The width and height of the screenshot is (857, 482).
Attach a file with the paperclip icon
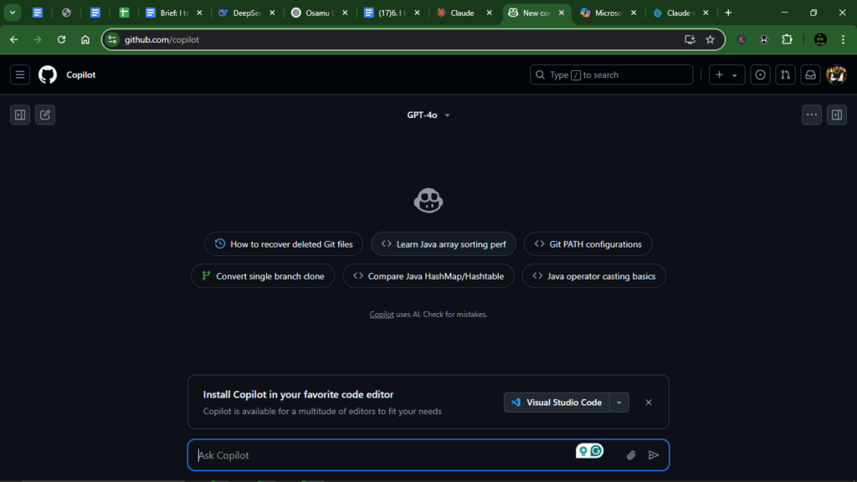[x=630, y=454]
